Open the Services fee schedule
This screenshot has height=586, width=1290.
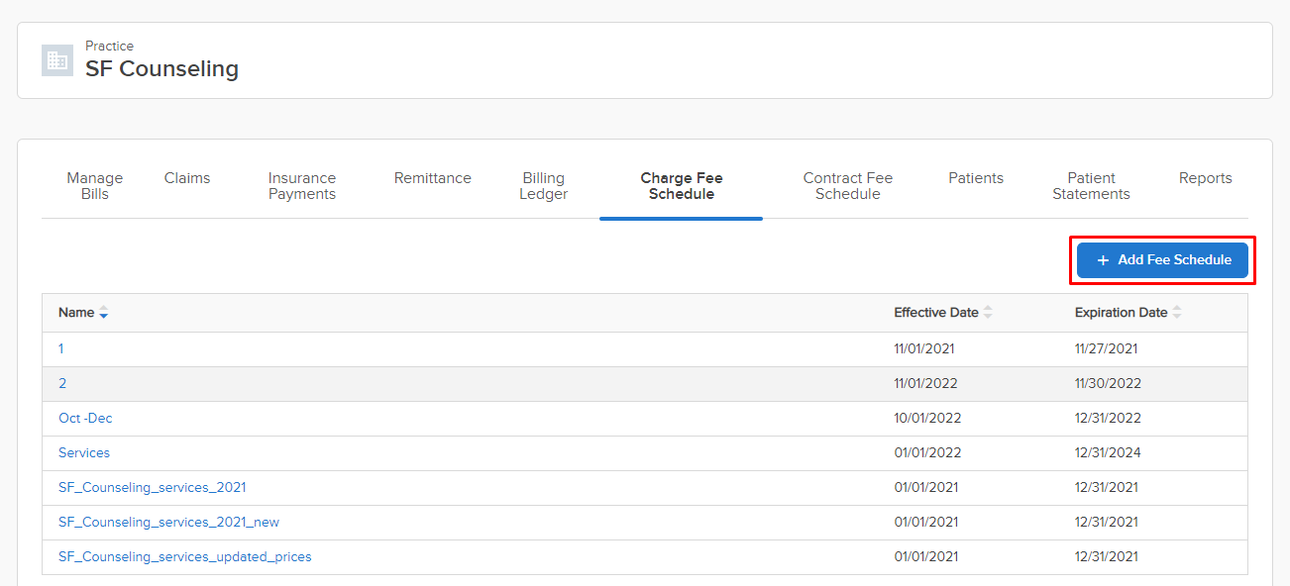pyautogui.click(x=84, y=452)
